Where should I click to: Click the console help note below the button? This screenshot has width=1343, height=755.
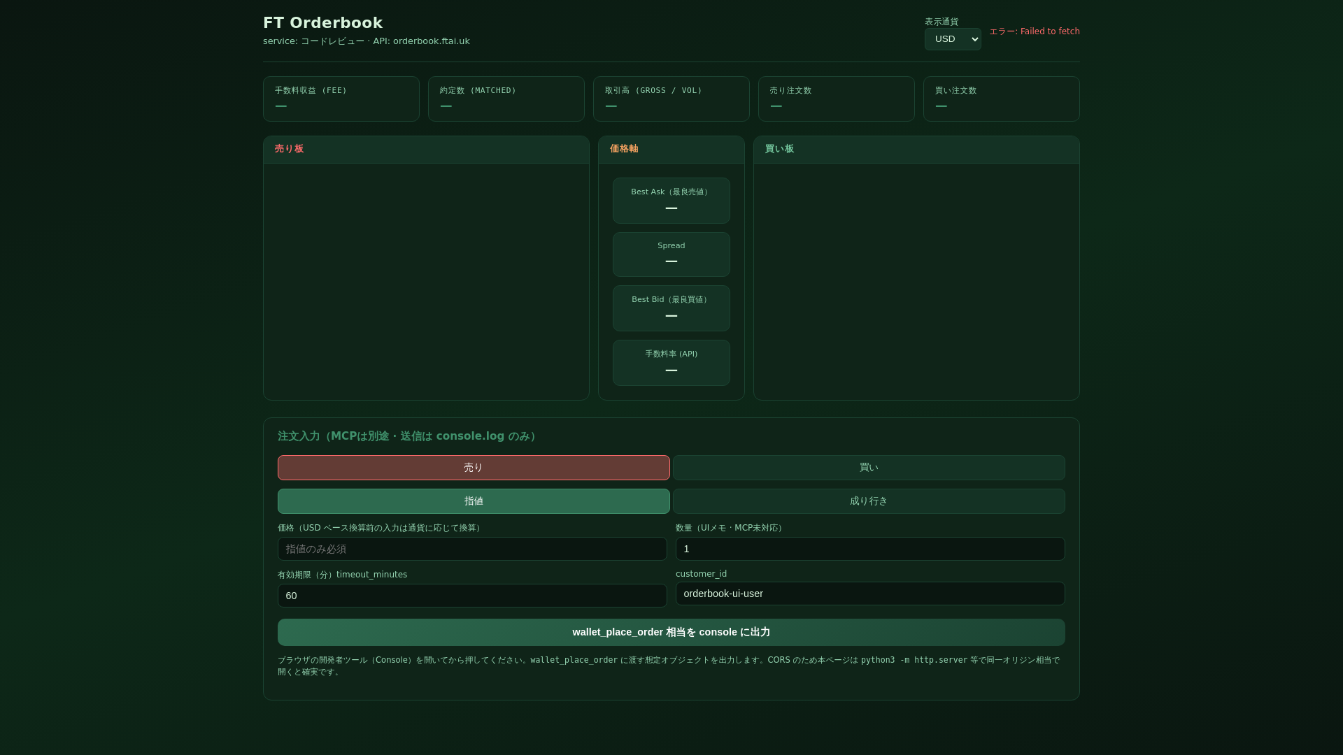669,666
